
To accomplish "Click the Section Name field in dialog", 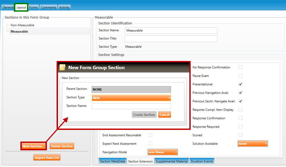I will (x=131, y=106).
